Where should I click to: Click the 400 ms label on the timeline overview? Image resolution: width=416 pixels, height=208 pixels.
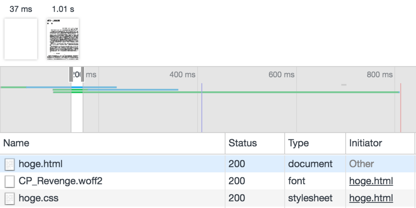click(x=182, y=75)
